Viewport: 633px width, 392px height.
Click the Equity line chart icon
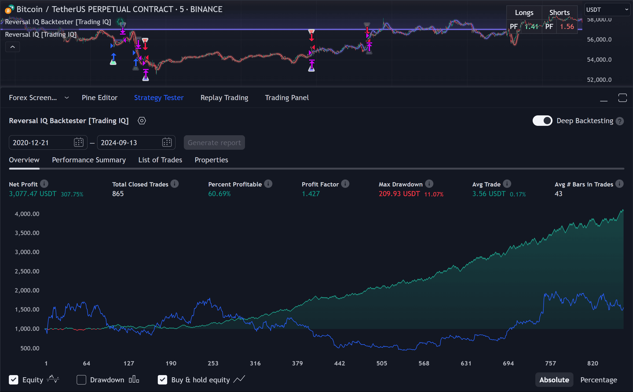53,379
